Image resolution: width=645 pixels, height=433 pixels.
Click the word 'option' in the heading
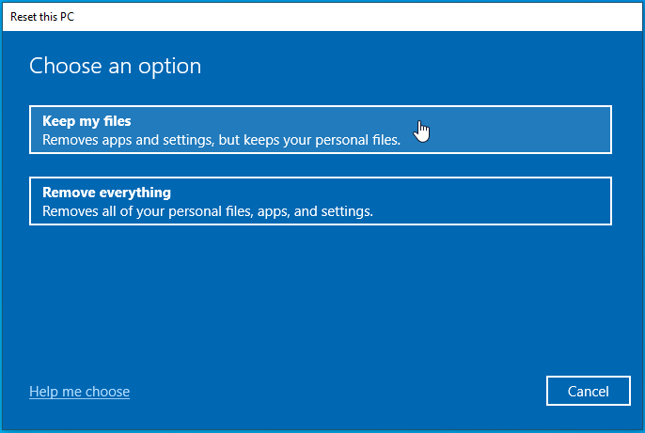(x=174, y=66)
